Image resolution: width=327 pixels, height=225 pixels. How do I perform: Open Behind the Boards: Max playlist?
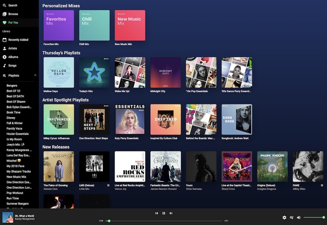click(x=201, y=119)
